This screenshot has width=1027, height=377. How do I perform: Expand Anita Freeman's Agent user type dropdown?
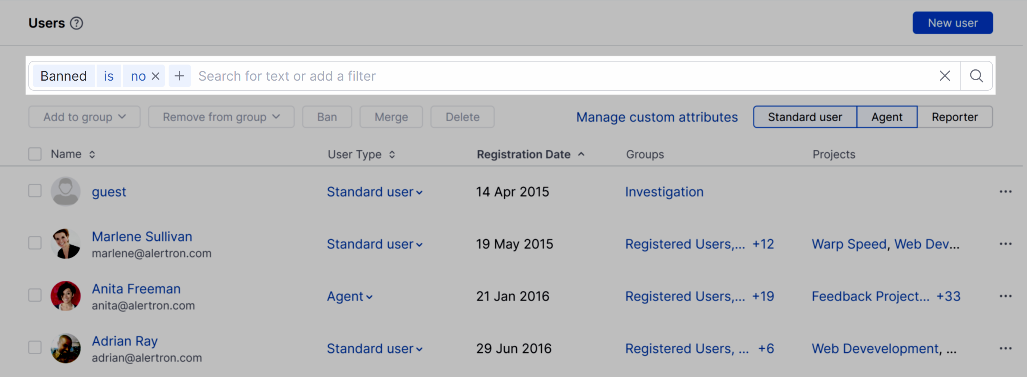tap(350, 296)
